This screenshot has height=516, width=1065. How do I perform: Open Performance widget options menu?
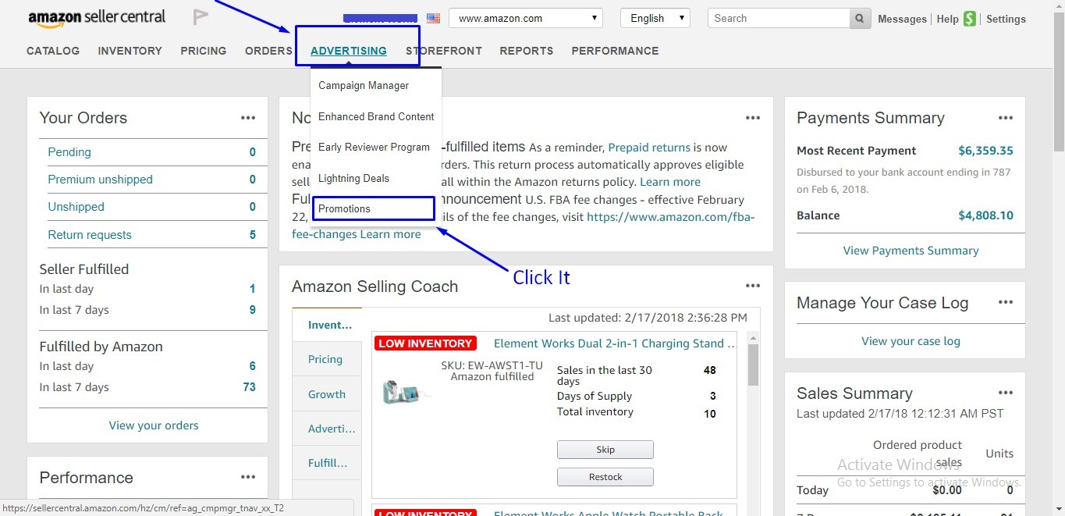[x=248, y=477]
